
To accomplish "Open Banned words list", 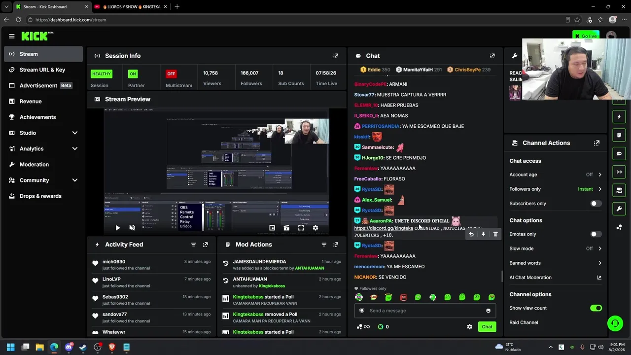I will click(x=556, y=263).
